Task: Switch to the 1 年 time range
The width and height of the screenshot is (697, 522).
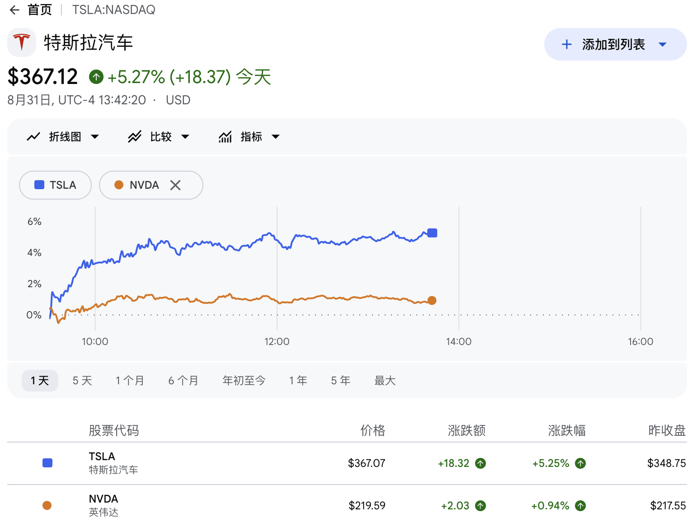Action: 298,381
